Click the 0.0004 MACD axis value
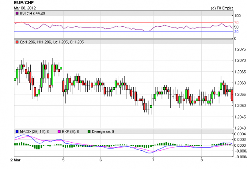This screenshot has height=169, width=247. 240,134
